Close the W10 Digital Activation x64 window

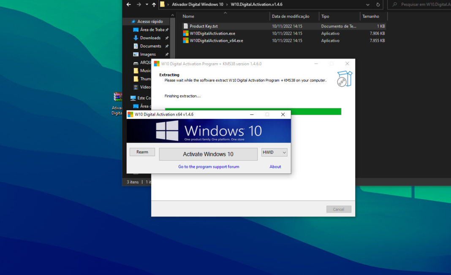click(x=283, y=114)
